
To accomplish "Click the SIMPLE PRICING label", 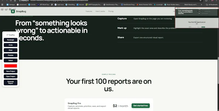I will pos(109,74).
